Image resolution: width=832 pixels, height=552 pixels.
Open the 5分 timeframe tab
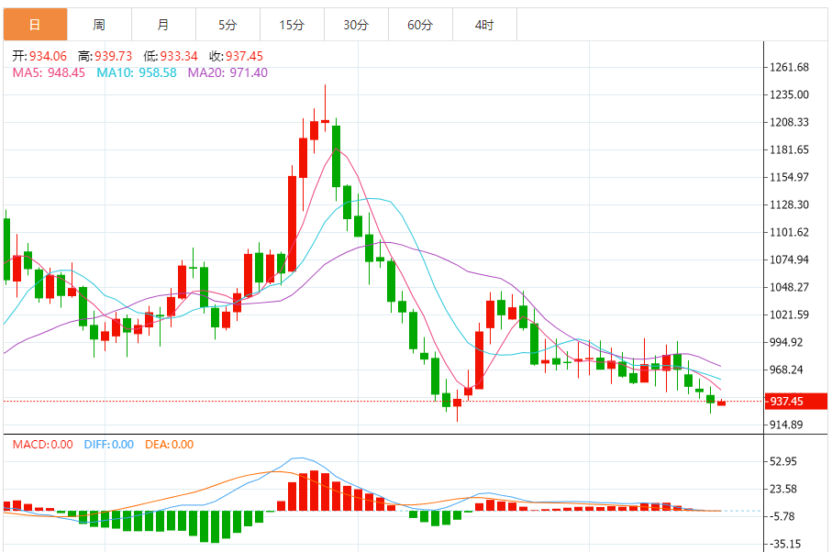(x=227, y=25)
